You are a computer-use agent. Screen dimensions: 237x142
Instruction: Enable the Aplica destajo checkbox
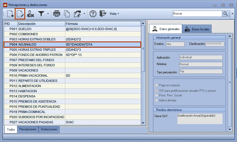[156, 100]
